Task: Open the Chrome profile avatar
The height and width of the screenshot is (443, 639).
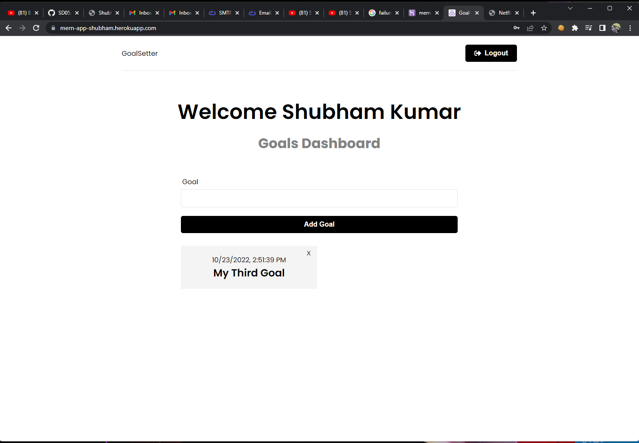Action: [616, 28]
